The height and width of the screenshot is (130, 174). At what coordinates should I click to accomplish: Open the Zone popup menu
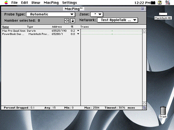pos(97,14)
